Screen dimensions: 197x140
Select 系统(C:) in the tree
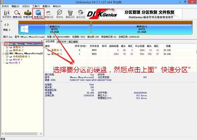pyautogui.click(x=18, y=47)
